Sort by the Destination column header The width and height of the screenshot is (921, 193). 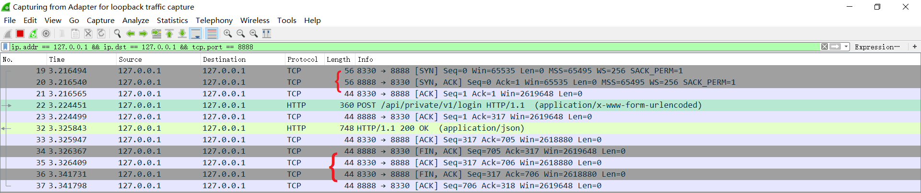pyautogui.click(x=243, y=59)
